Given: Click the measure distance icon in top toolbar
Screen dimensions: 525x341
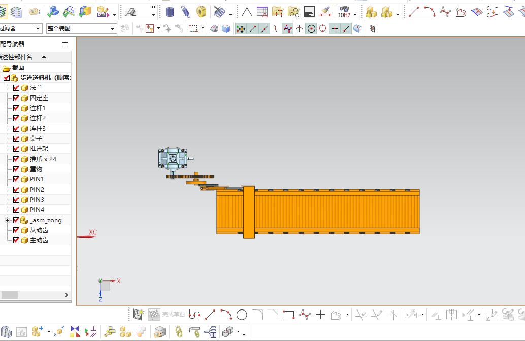Looking at the screenshot, I should (325, 12).
